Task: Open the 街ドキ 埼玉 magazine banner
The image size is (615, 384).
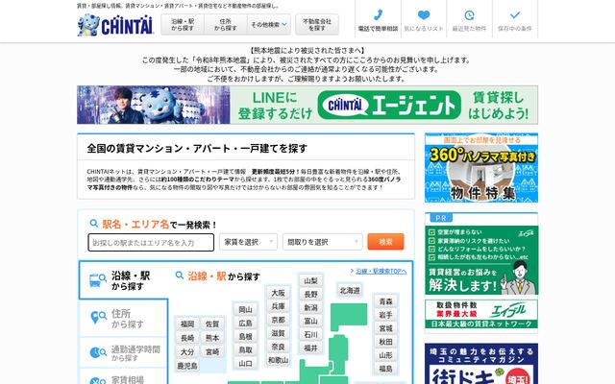Action: 481,364
